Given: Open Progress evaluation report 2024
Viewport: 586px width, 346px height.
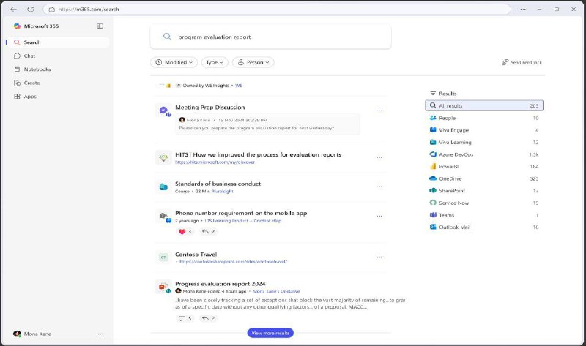Looking at the screenshot, I should (x=220, y=284).
